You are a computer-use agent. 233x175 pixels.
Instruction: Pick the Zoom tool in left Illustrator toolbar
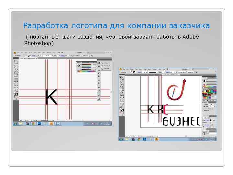coord(17,90)
